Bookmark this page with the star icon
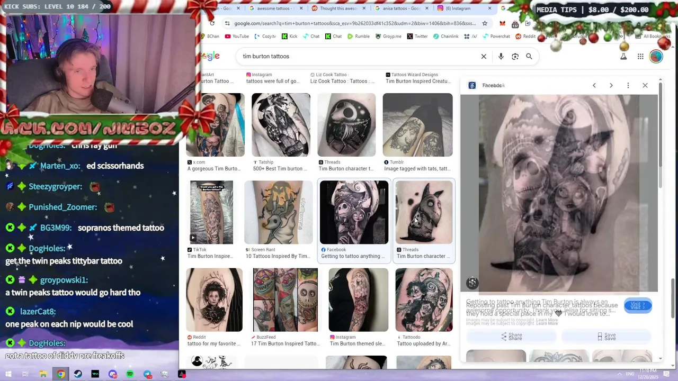 point(484,23)
